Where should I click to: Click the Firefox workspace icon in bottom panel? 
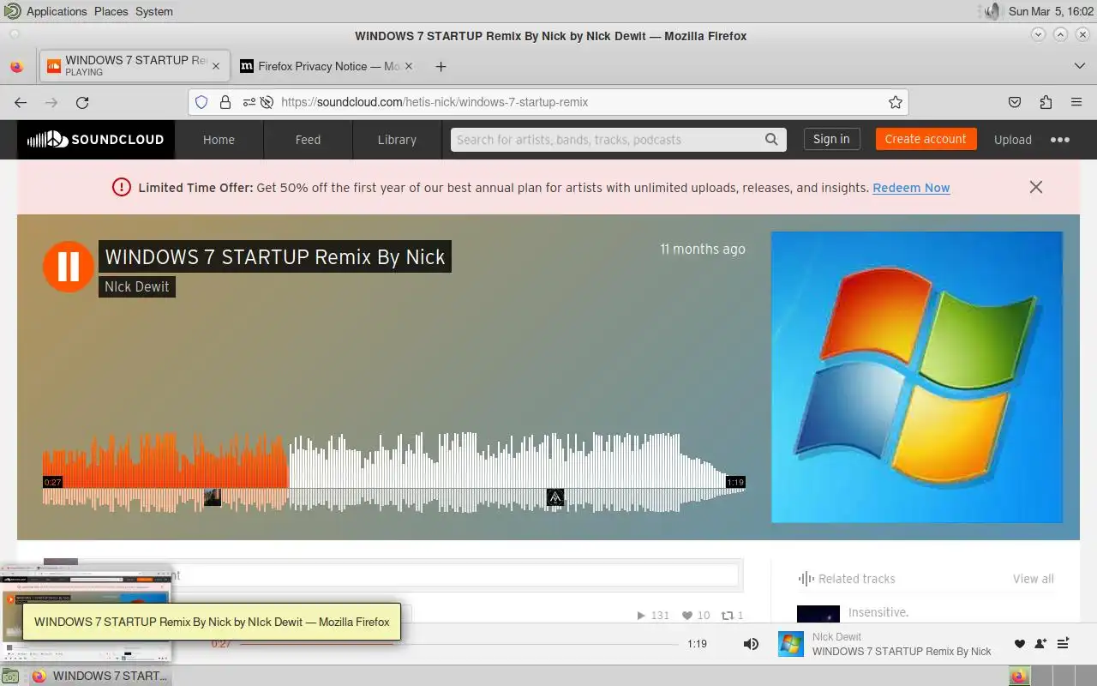click(1019, 676)
